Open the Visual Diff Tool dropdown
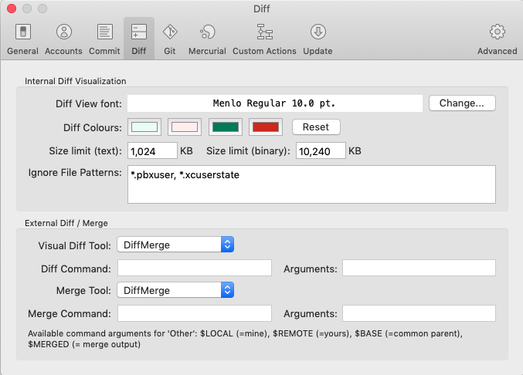Screen dimensions: 523x375 coord(175,245)
